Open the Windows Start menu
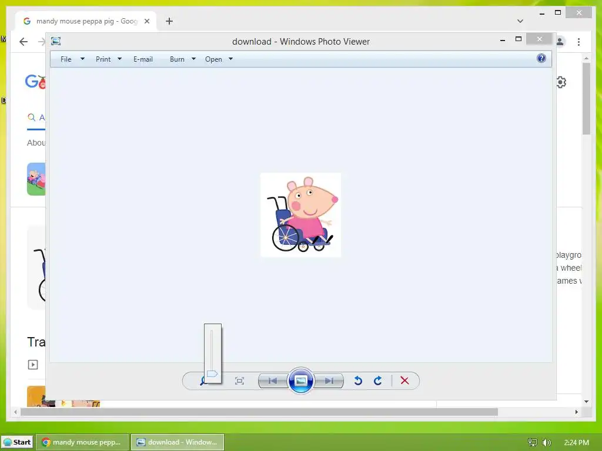The width and height of the screenshot is (602, 451). pyautogui.click(x=17, y=442)
